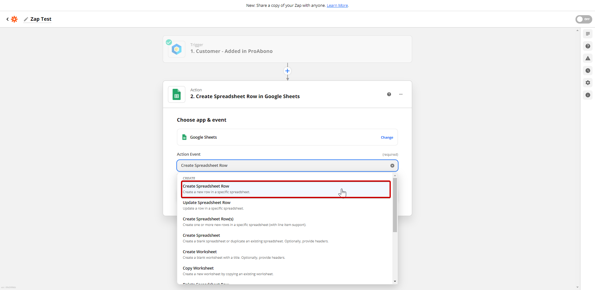Click Change to switch the app
This screenshot has width=595, height=290.
(x=387, y=137)
